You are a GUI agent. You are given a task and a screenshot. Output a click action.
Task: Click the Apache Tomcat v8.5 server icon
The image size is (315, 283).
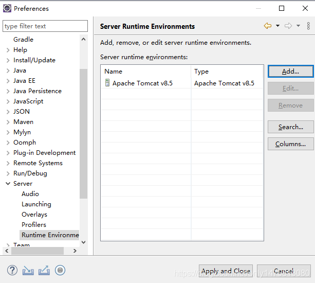[107, 83]
